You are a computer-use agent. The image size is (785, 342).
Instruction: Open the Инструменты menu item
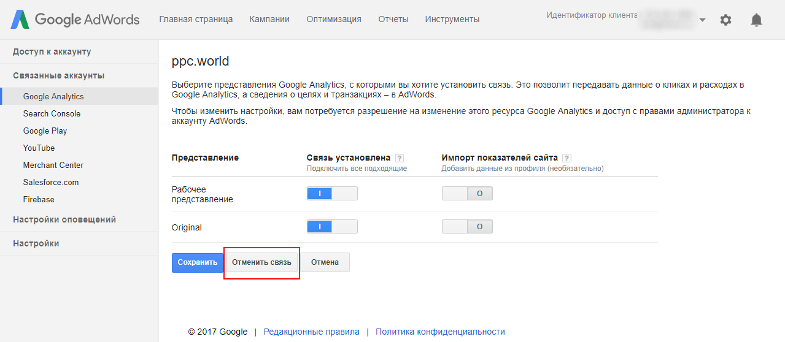coord(452,19)
